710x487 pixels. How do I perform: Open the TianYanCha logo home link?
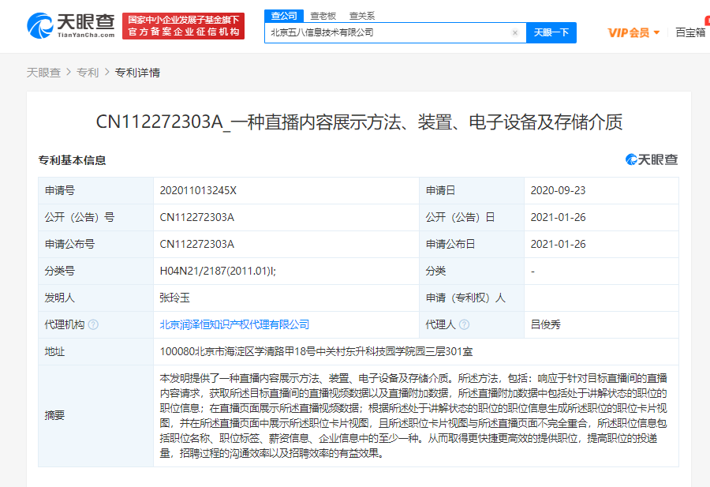pyautogui.click(x=71, y=25)
